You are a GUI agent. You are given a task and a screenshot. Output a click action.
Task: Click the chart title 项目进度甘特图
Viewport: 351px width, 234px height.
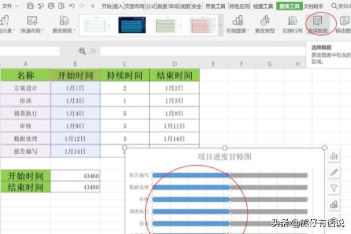[x=224, y=157]
